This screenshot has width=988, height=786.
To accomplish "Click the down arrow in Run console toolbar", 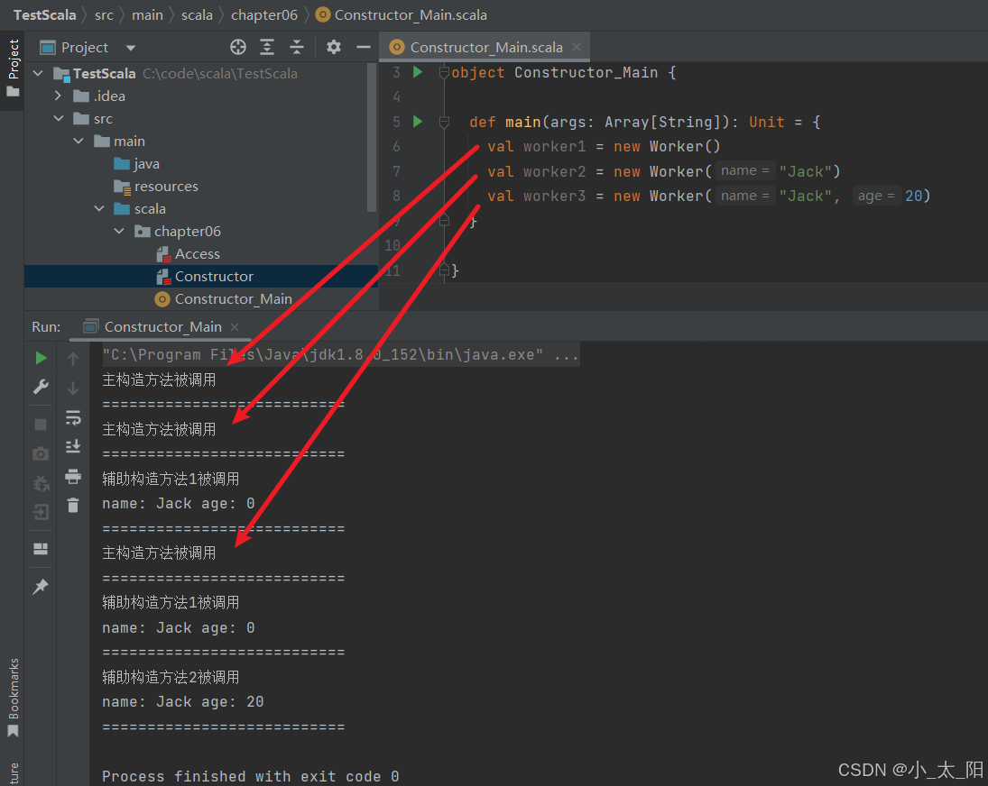I will (x=73, y=388).
